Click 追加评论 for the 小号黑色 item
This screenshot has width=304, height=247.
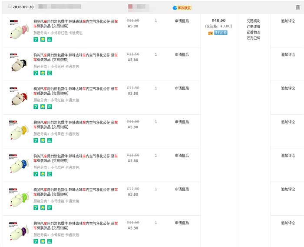288,55
